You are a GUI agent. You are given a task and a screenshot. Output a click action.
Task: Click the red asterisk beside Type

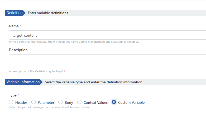18,95
